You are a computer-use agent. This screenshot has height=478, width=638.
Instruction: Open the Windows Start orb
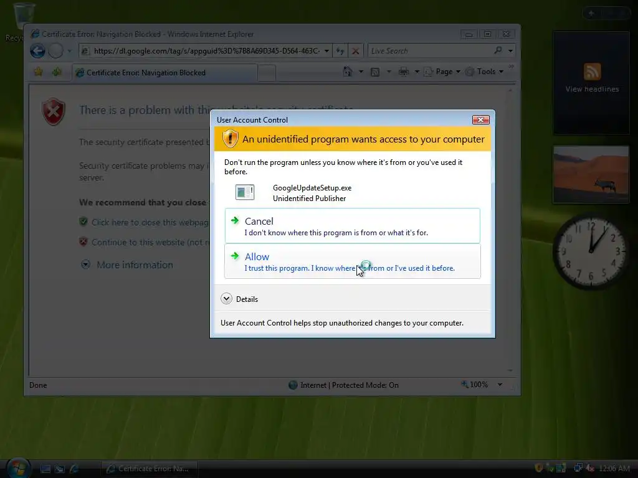18,467
